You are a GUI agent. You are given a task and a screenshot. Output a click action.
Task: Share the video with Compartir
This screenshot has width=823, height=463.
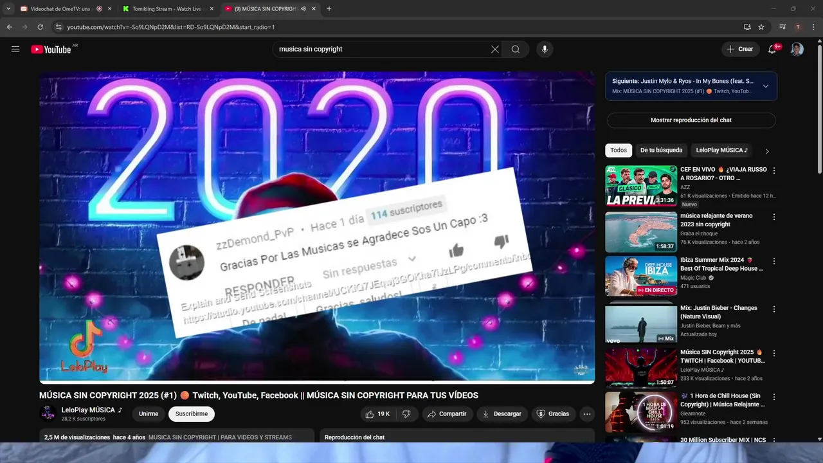[447, 414]
